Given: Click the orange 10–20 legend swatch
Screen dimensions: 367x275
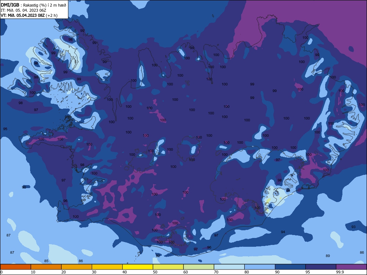Looking at the screenshot, I should (x=46, y=267).
